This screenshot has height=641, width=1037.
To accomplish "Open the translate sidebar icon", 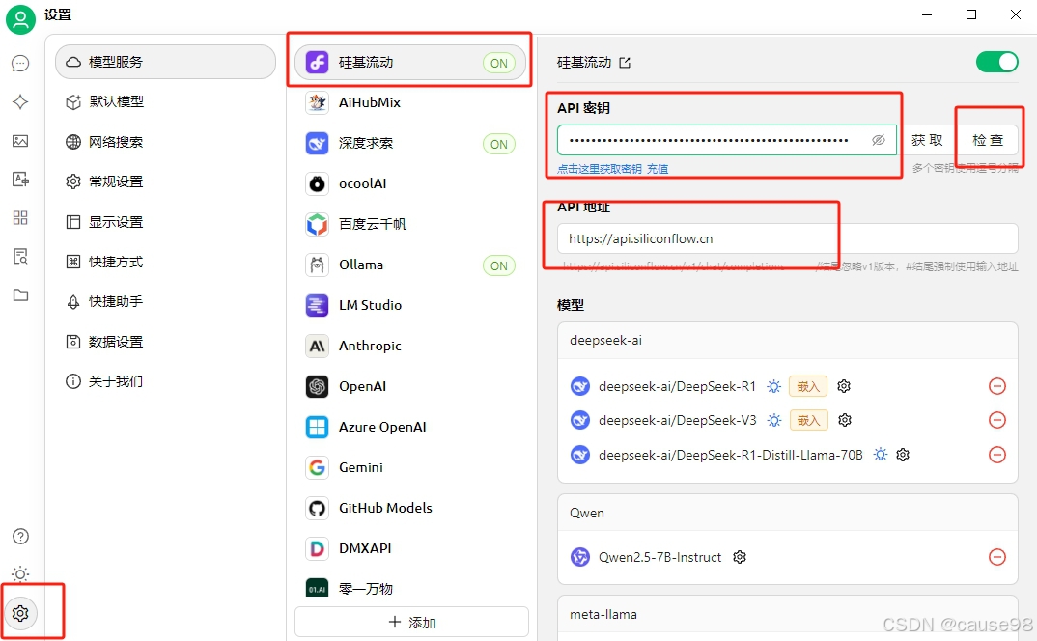I will click(20, 180).
